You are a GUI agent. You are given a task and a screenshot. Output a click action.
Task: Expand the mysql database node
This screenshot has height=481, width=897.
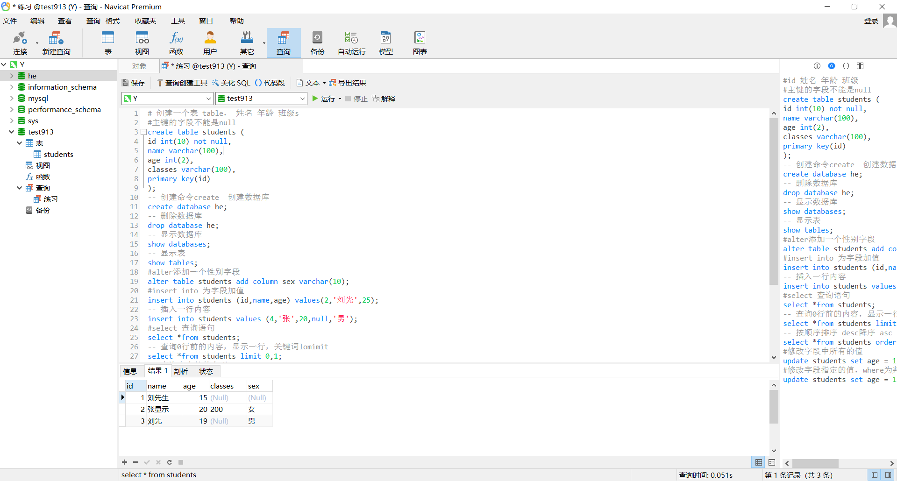pyautogui.click(x=12, y=98)
